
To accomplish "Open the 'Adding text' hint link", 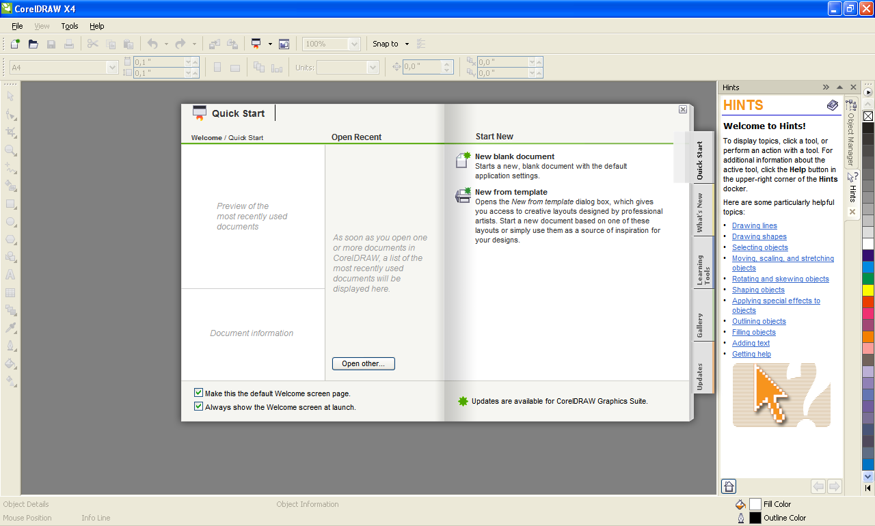I will pyautogui.click(x=751, y=343).
